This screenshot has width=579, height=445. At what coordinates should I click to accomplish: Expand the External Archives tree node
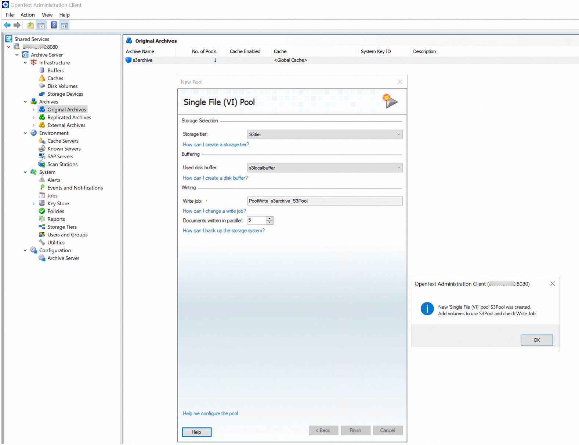pos(33,125)
